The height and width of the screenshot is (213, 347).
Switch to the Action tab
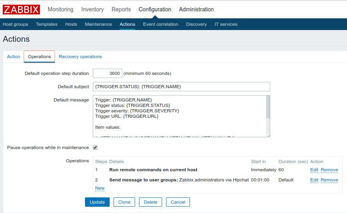13,57
